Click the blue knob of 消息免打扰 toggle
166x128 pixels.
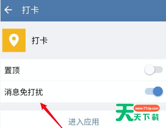coord(158,91)
